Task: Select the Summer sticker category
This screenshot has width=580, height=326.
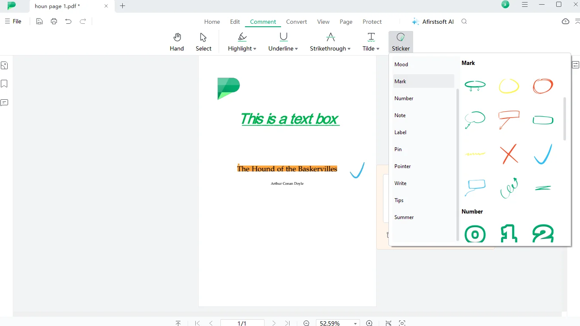Action: click(424, 217)
